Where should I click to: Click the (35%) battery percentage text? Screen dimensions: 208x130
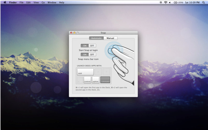click(x=181, y=2)
